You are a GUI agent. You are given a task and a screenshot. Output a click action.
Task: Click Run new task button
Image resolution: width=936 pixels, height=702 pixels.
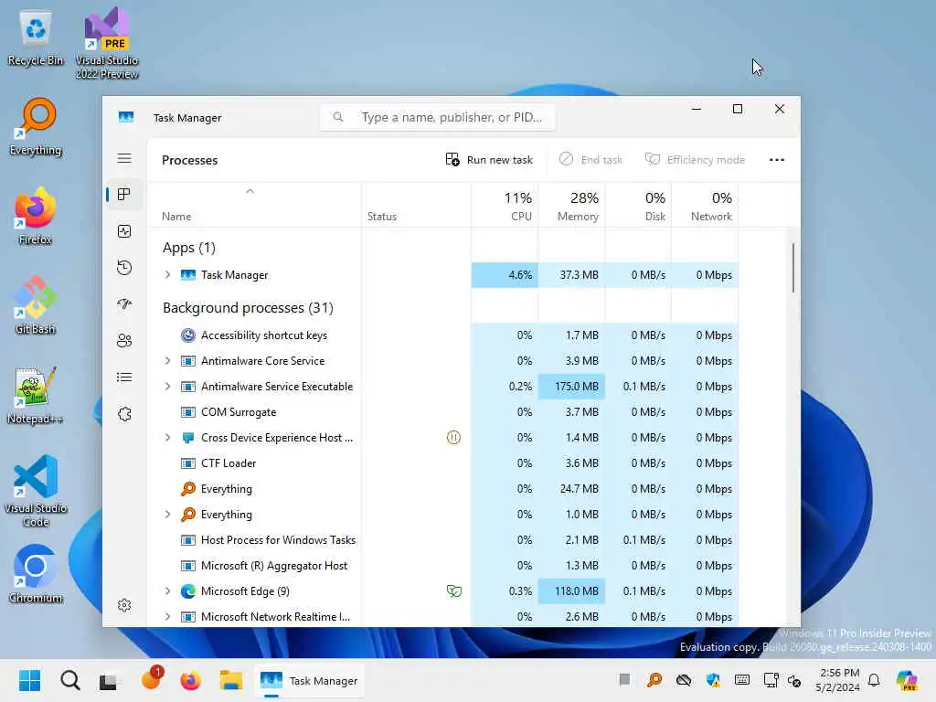pos(489,160)
